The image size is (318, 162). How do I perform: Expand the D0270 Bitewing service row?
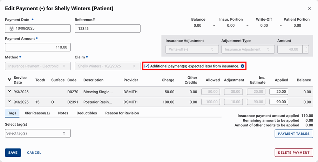(x=9, y=92)
